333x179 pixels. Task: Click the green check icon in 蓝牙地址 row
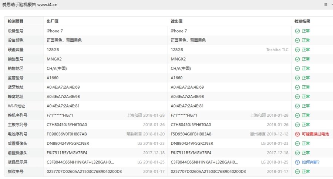point(297,87)
